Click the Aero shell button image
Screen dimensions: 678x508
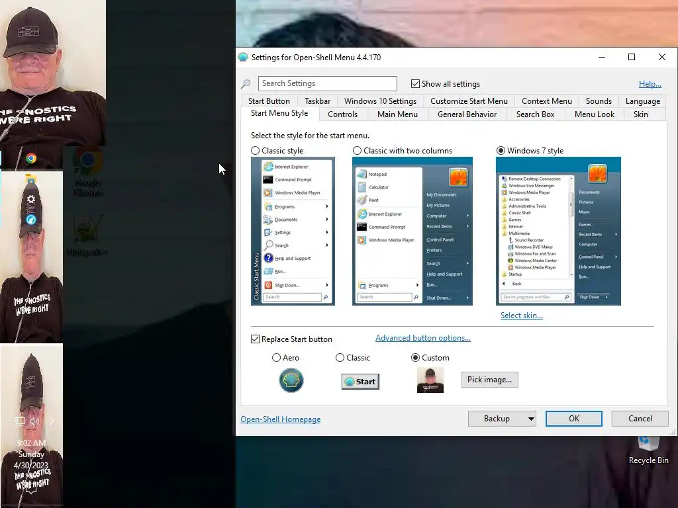click(291, 380)
